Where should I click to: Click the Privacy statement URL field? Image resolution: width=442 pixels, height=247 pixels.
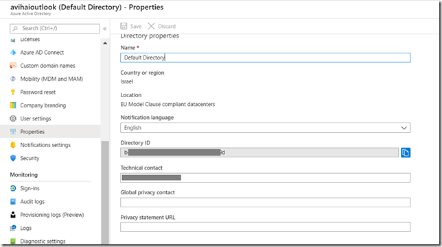pyautogui.click(x=265, y=227)
